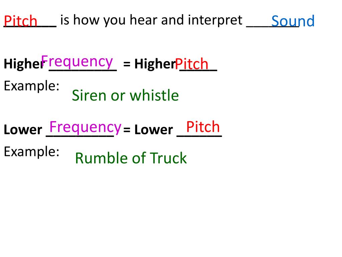Click the word 'interpret' in the first sentence
The width and height of the screenshot is (342, 257).
215,20
